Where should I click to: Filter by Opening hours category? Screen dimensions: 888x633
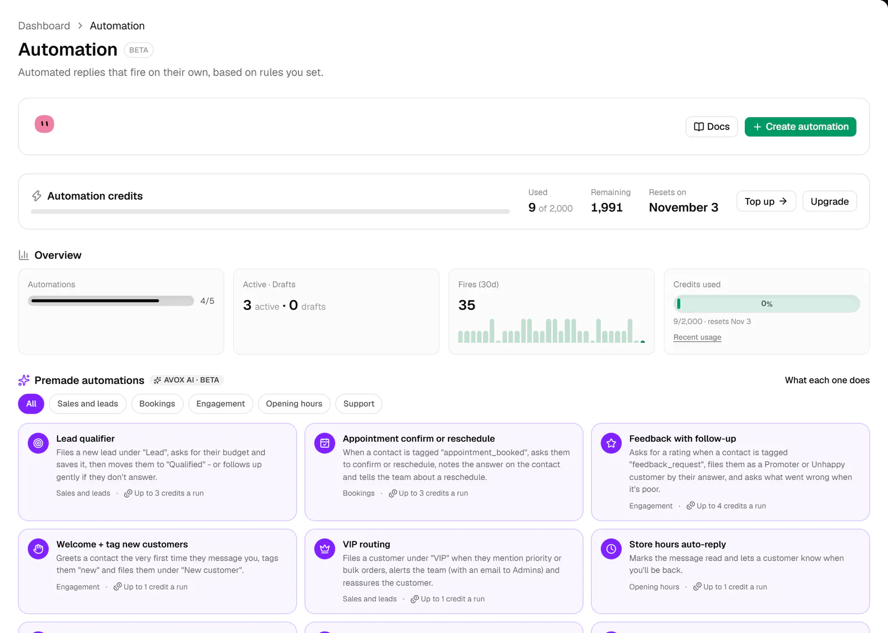294,404
